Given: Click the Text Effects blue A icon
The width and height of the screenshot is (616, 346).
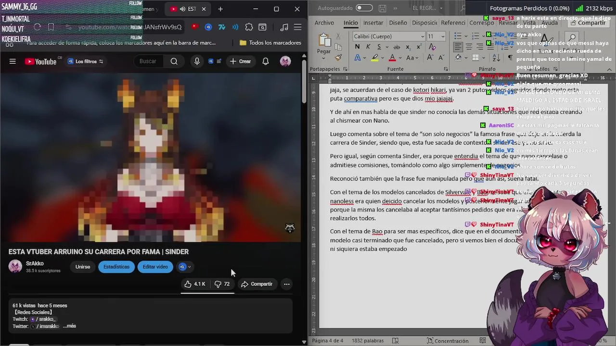Looking at the screenshot, I should (358, 58).
